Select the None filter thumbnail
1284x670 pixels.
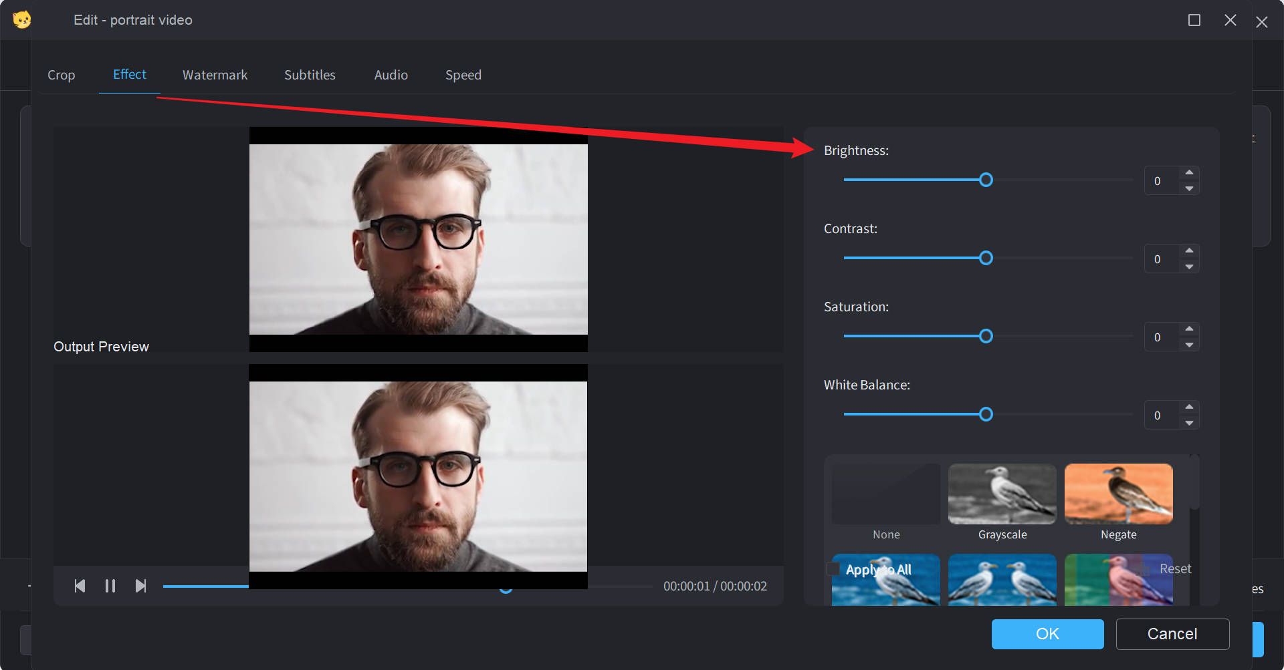tap(886, 494)
